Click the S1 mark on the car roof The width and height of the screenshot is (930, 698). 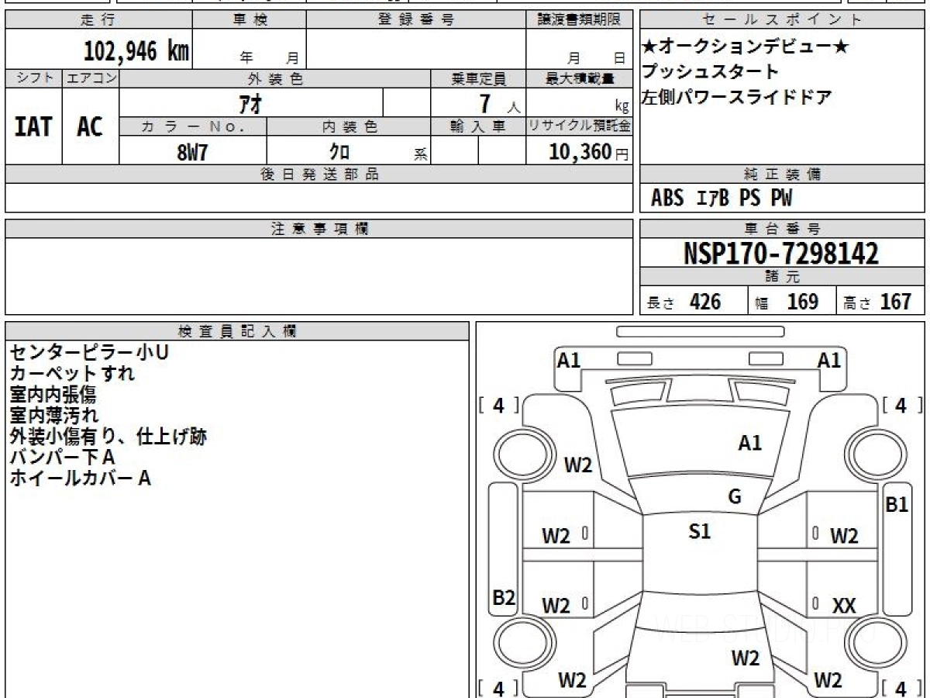[x=700, y=531]
